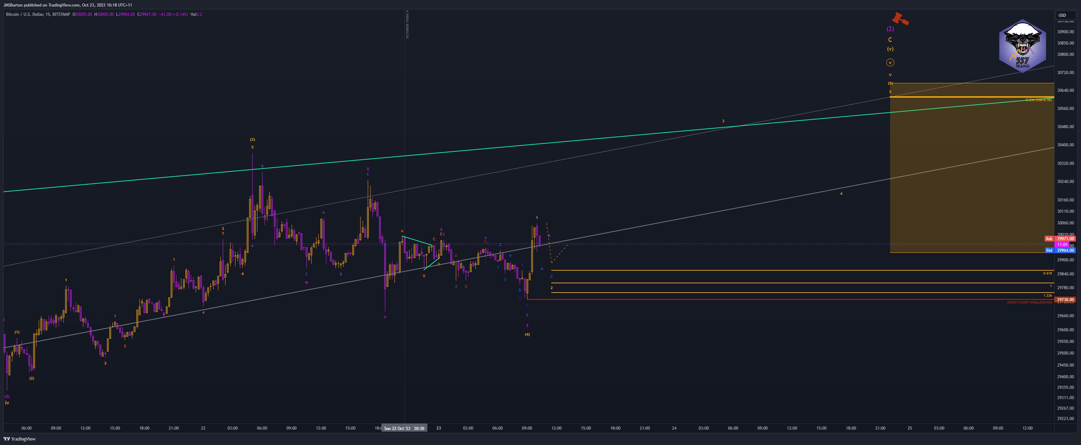Screen dimensions: 1081x445
Task: Click the red gavel hammer icon
Action: click(900, 19)
